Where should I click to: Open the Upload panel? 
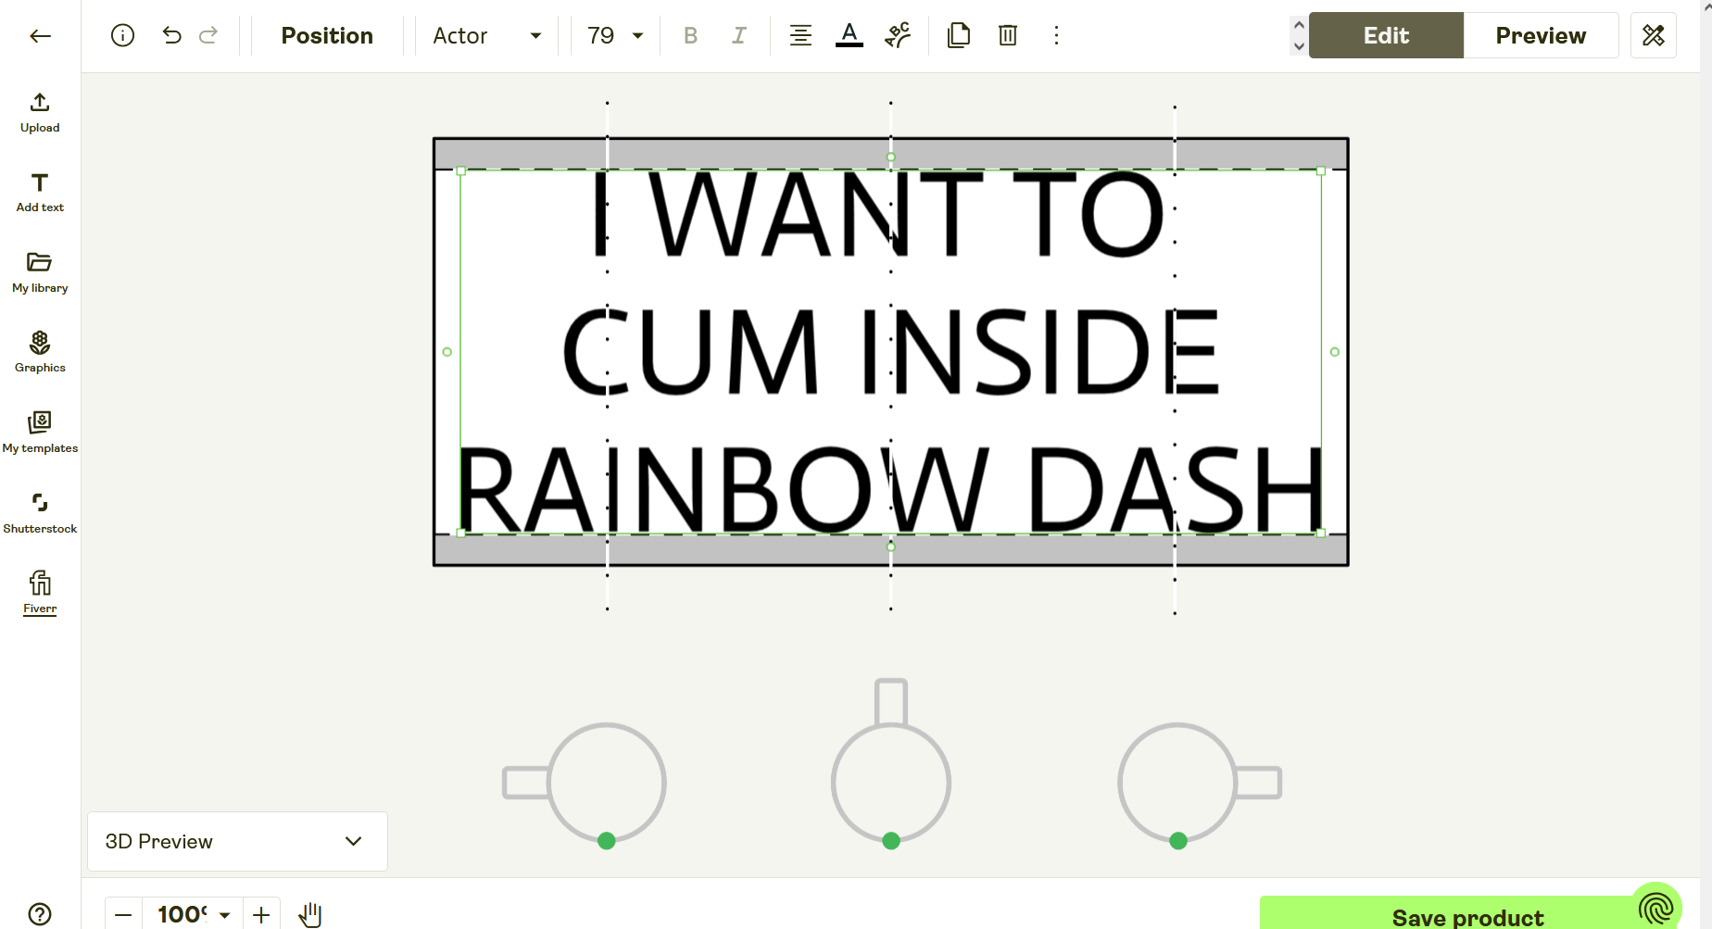[40, 113]
